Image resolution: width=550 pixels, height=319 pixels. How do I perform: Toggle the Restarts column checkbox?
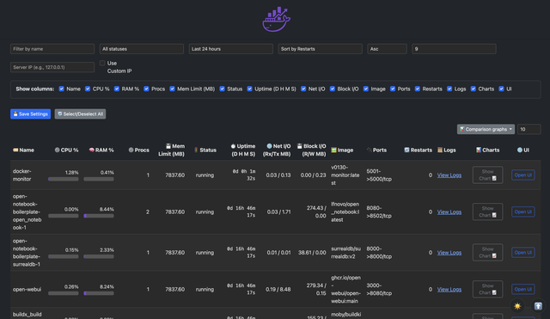coord(418,89)
